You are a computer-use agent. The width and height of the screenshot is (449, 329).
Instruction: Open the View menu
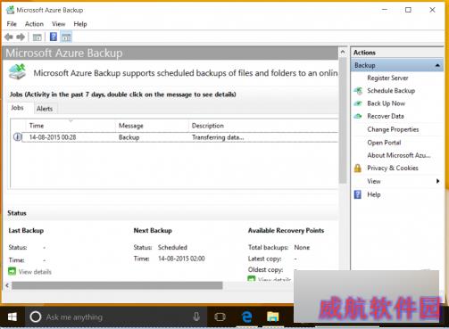pos(59,24)
